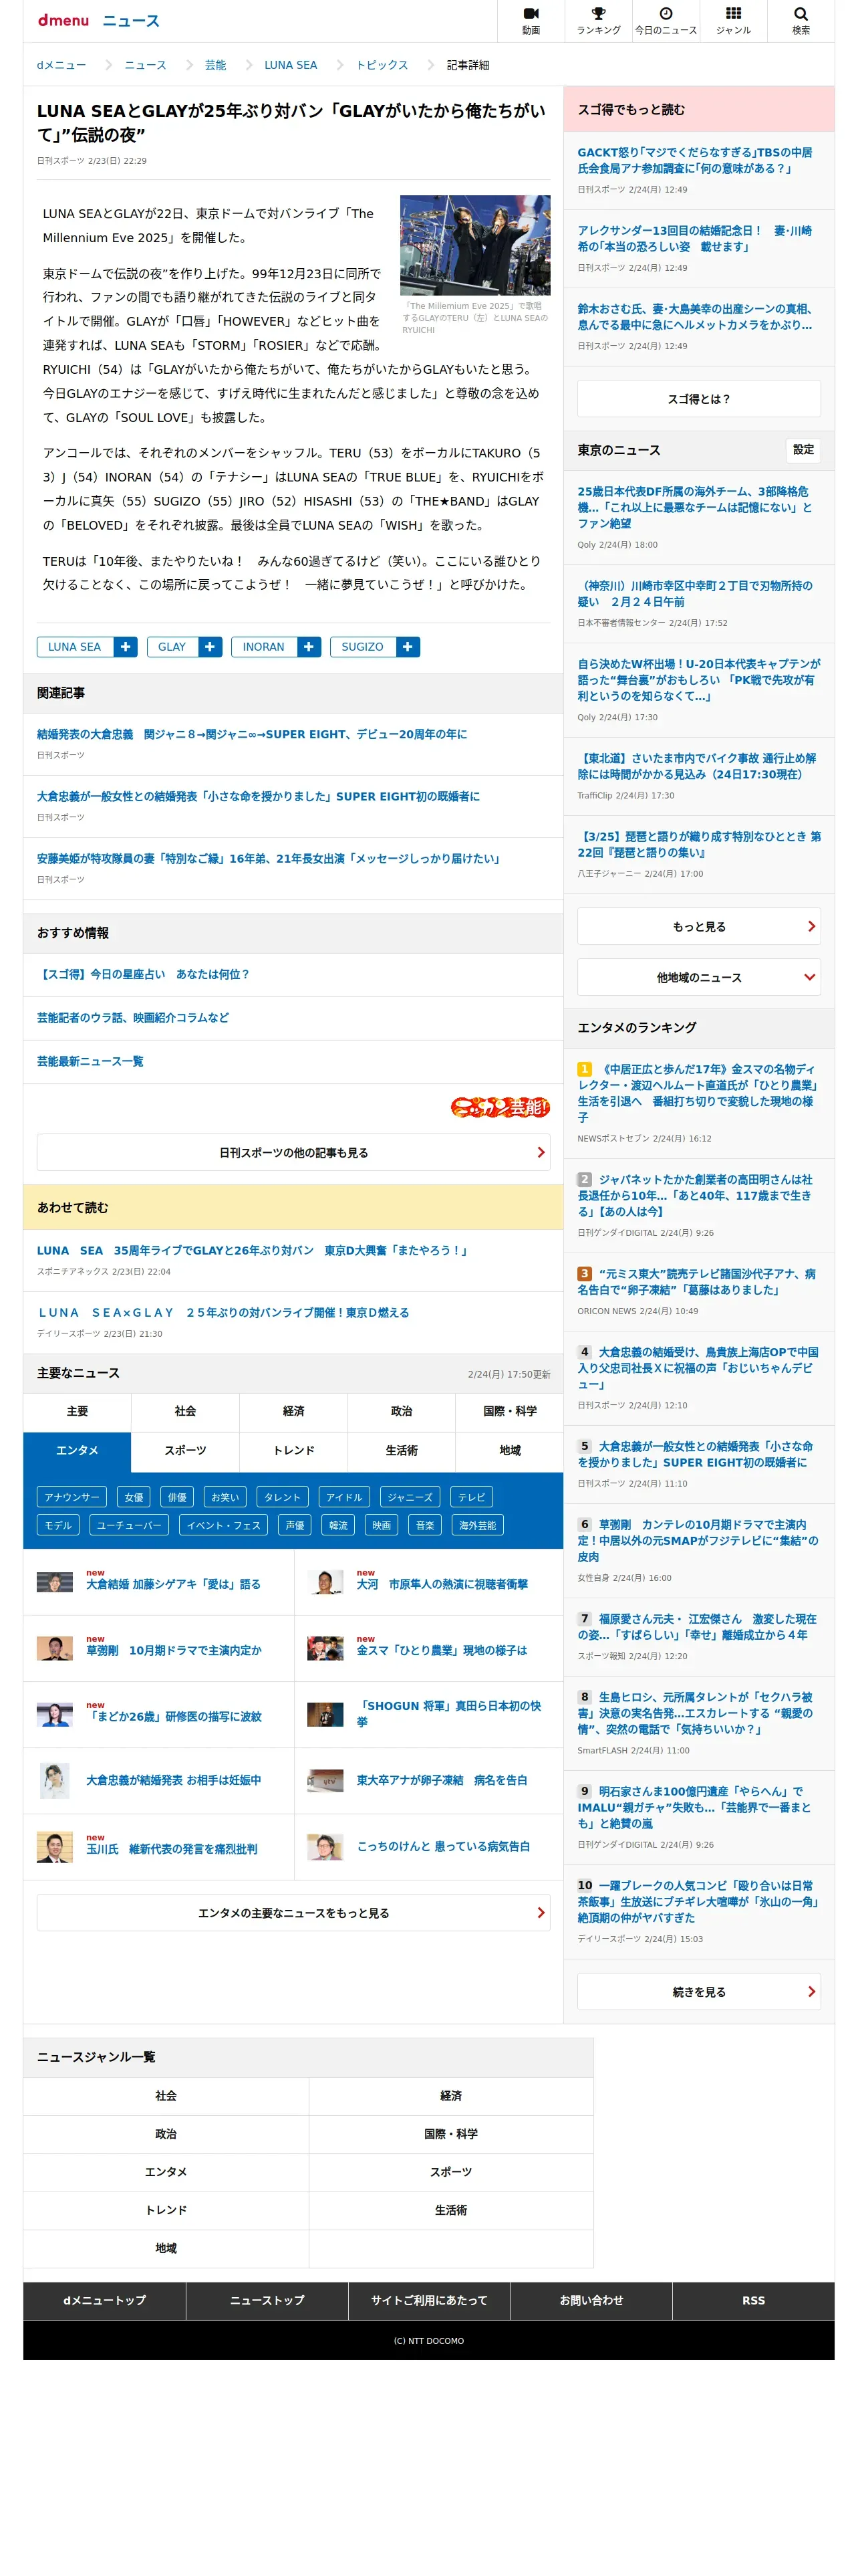The width and height of the screenshot is (858, 2576).
Task: Open 25歳日本代表DF article in 東京のニュース
Action: tap(695, 507)
